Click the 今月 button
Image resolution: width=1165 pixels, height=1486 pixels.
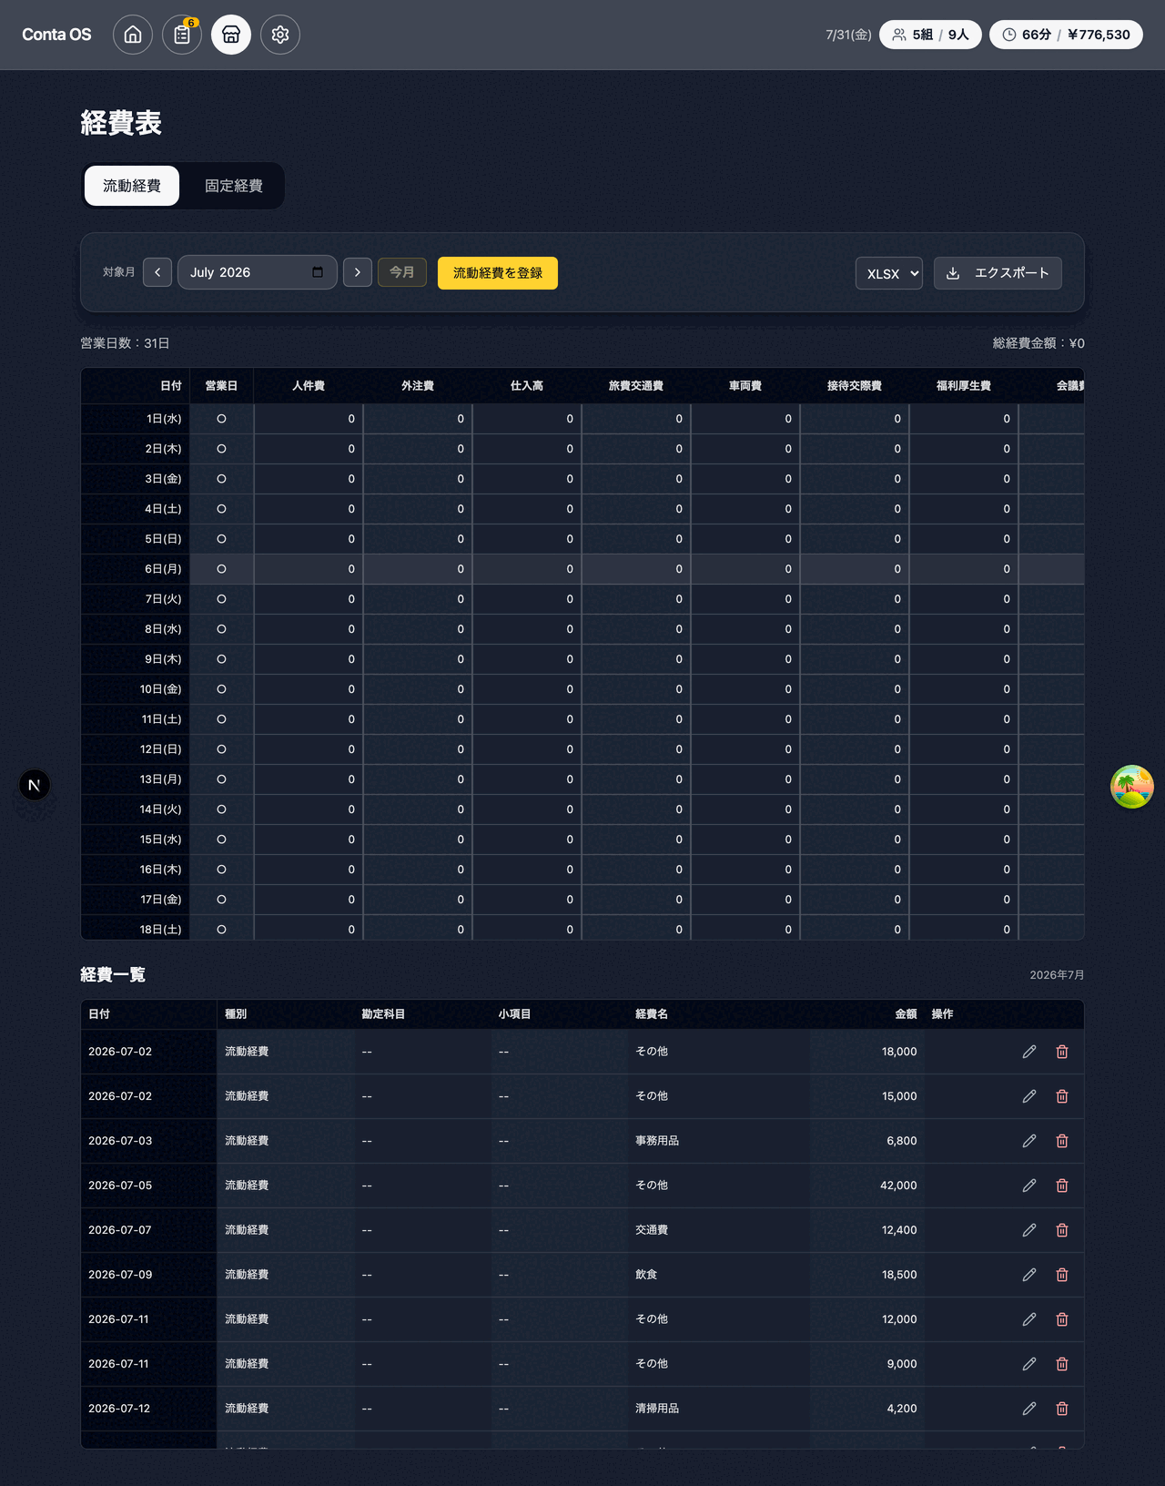[x=402, y=272]
